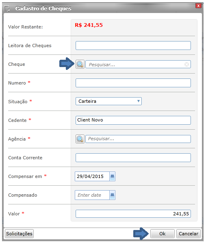206x243 pixels.
Task: Close the Cadastro de Cheques dialog
Action: click(x=198, y=6)
